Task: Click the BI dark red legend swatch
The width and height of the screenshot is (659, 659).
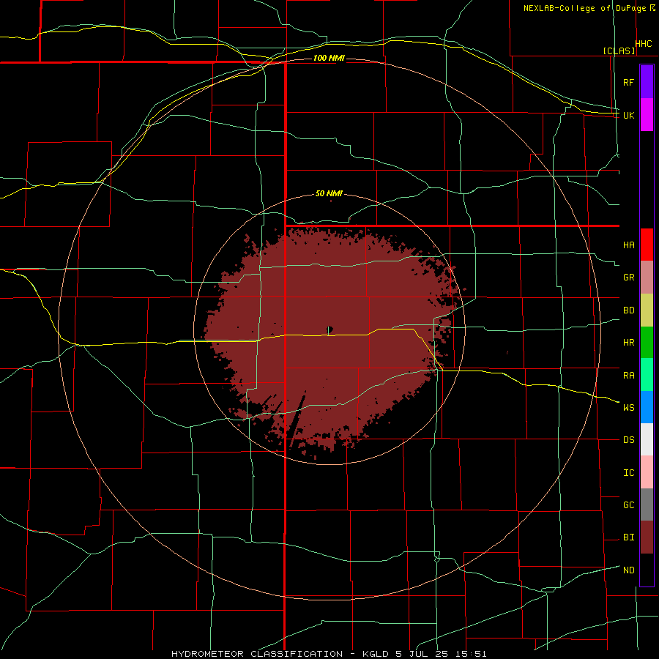Action: pyautogui.click(x=647, y=537)
